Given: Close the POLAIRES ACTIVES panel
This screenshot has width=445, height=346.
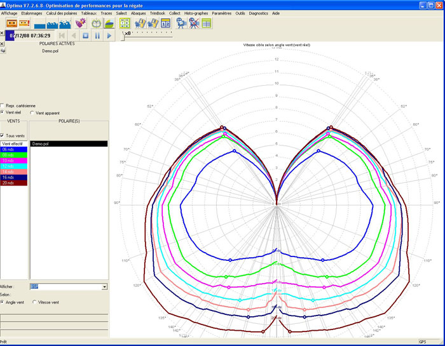Looking at the screenshot, I should coord(2,44).
